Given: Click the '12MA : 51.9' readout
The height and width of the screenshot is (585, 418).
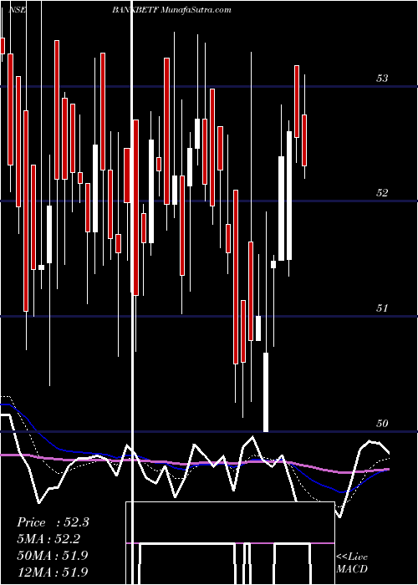Looking at the screenshot, I should coord(53,571).
